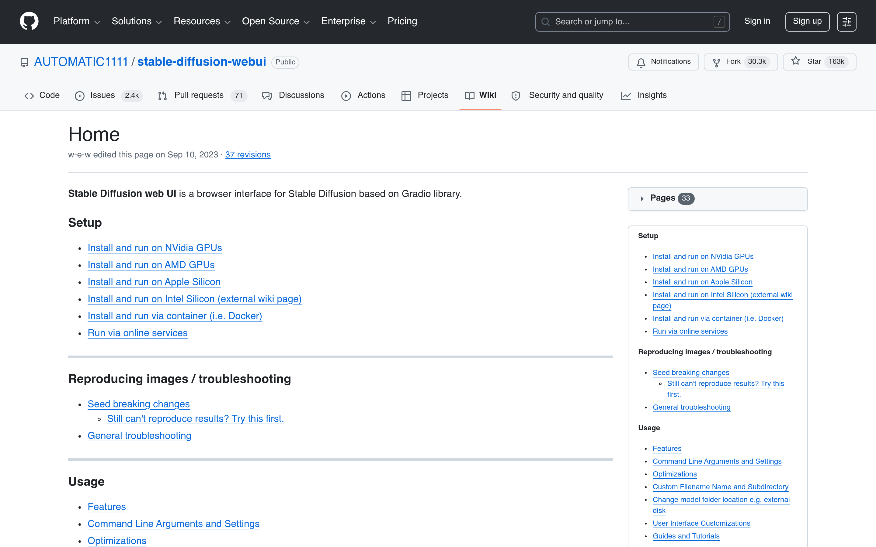Screen dimensions: 876x547
Task: Click the search magnifier icon
Action: (x=545, y=22)
